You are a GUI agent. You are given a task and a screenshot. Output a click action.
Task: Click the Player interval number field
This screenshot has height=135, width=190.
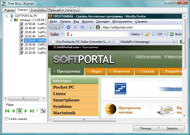point(38,111)
